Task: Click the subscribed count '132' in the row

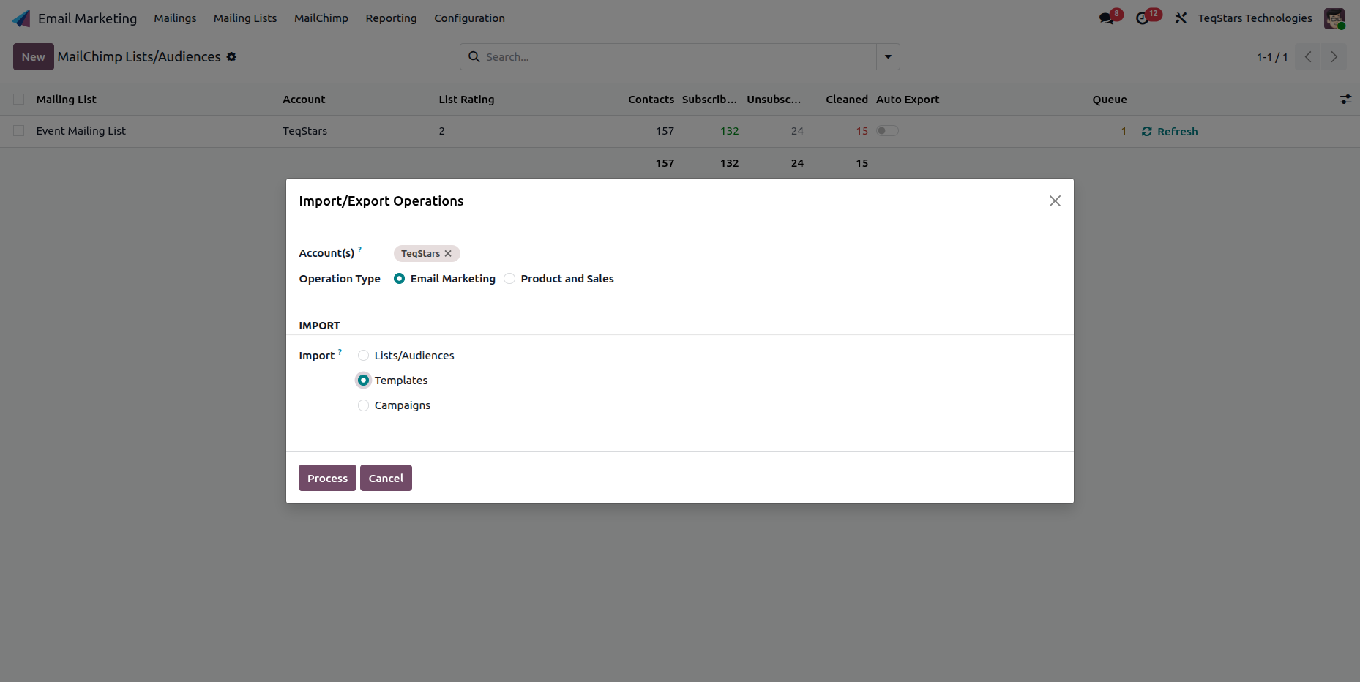Action: (729, 131)
